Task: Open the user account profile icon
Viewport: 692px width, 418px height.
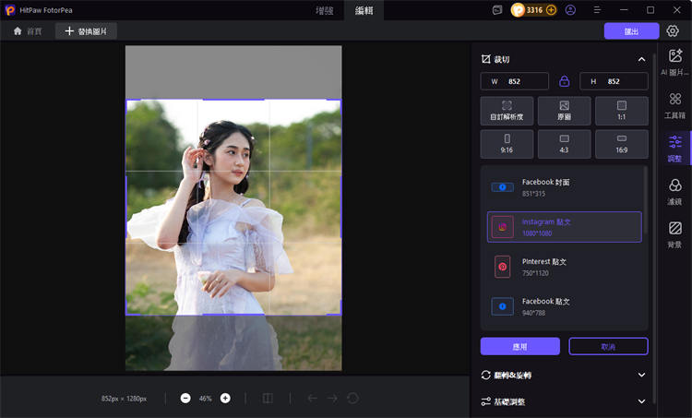Action: (571, 10)
